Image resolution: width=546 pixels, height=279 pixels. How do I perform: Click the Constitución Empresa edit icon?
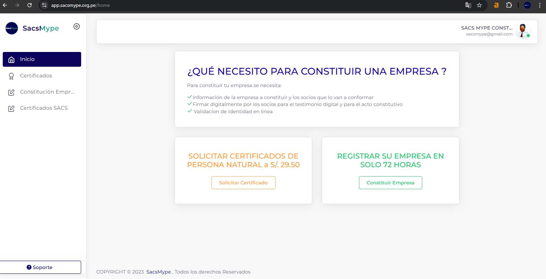11,92
